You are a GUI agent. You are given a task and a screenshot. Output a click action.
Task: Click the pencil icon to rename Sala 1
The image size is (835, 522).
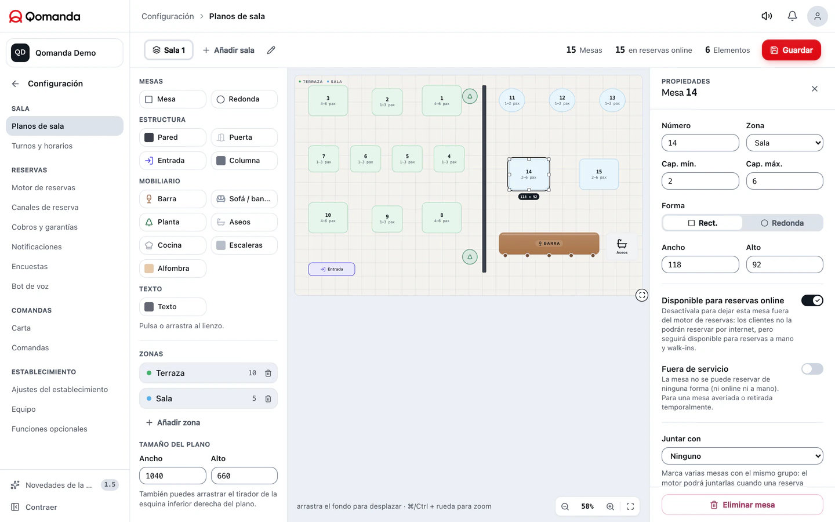(x=271, y=50)
